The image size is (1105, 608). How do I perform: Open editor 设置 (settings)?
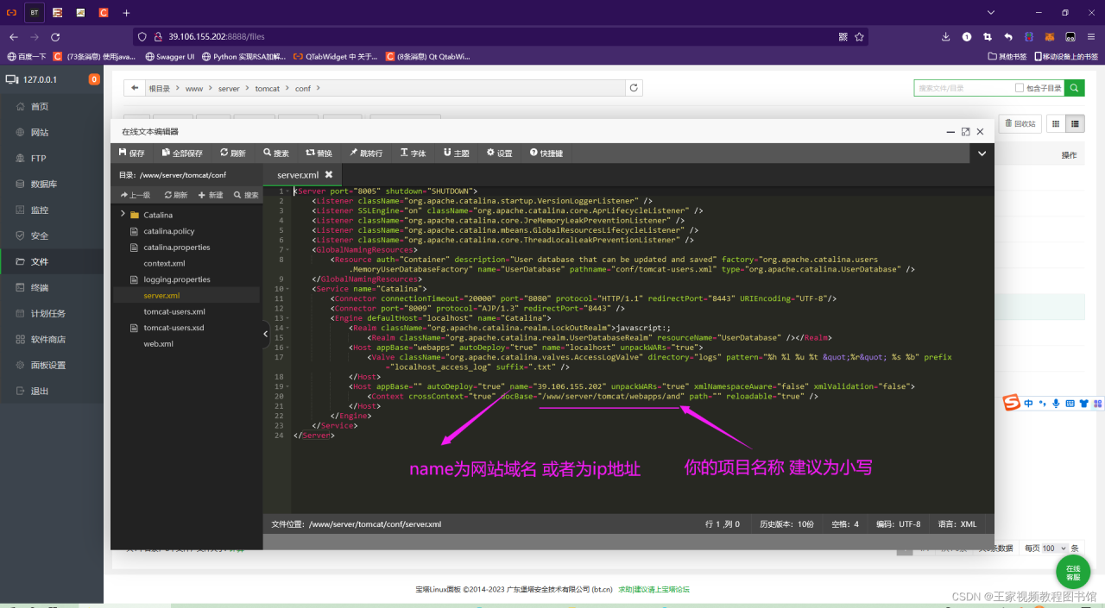click(x=499, y=154)
